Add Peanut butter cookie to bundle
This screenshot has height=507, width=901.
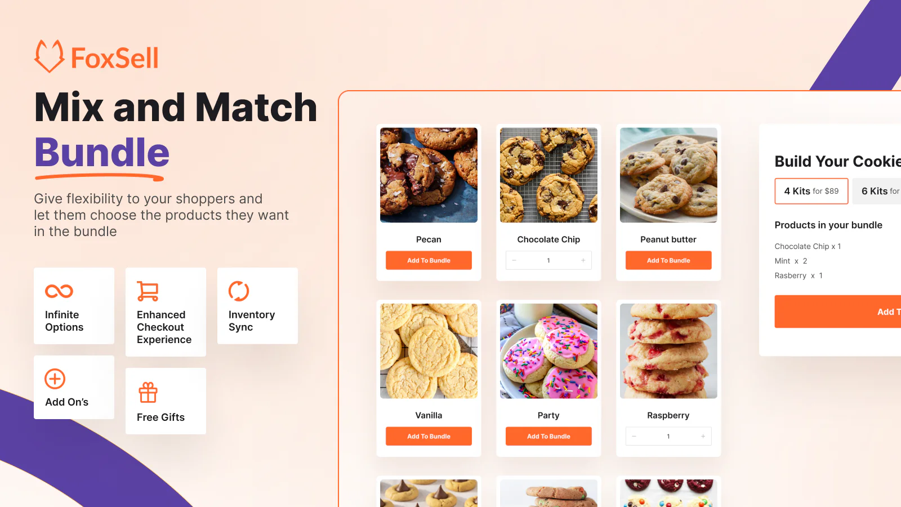[x=668, y=260]
